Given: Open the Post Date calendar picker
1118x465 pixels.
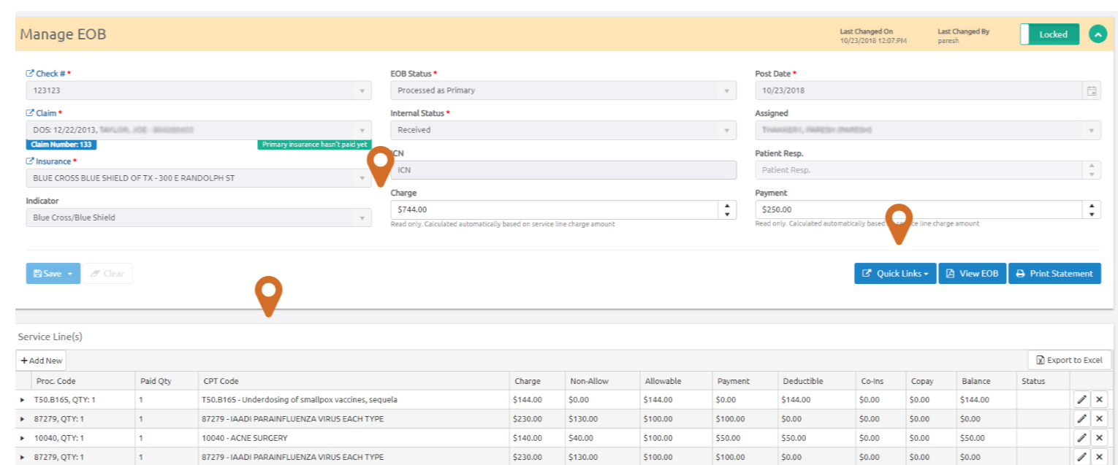Looking at the screenshot, I should [x=1092, y=91].
